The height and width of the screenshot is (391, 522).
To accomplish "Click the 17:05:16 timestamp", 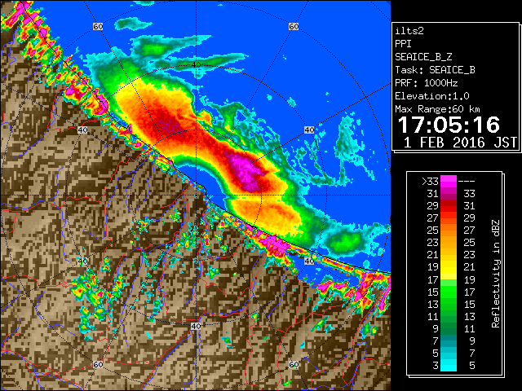I will click(449, 125).
